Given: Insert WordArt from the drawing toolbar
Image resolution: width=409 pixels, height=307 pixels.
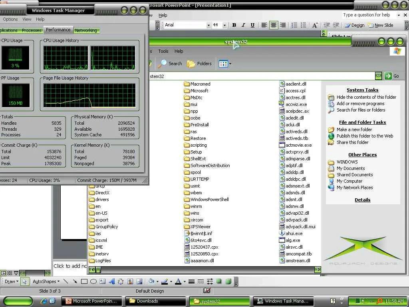Looking at the screenshot, I should [x=112, y=281].
